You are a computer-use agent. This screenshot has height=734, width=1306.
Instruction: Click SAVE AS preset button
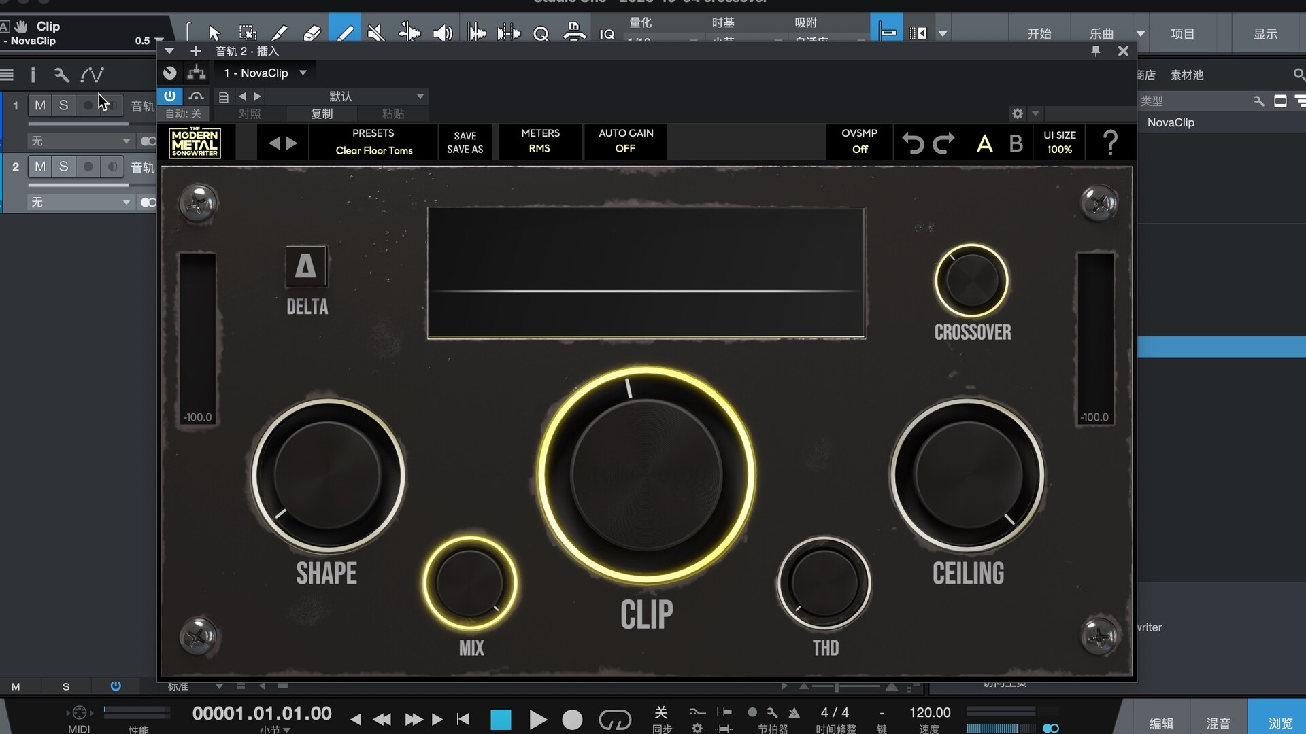(465, 150)
